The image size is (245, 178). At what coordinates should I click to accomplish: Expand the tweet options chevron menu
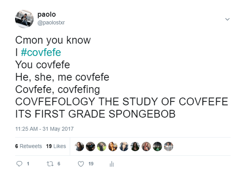[227, 19]
